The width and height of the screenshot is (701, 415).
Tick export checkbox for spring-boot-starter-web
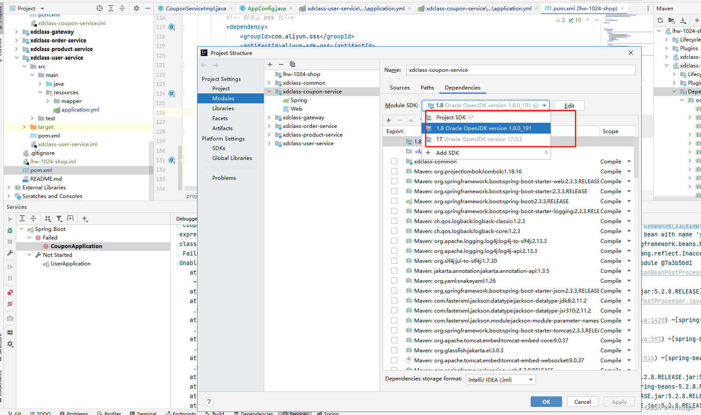pyautogui.click(x=394, y=181)
